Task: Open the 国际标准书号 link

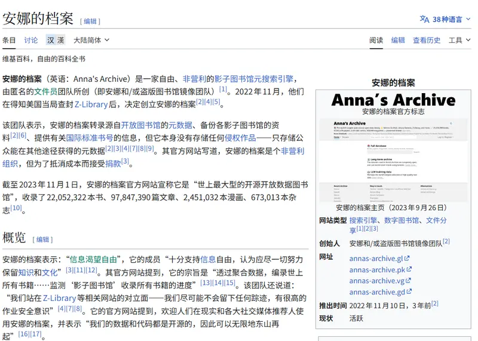Action: 90,138
